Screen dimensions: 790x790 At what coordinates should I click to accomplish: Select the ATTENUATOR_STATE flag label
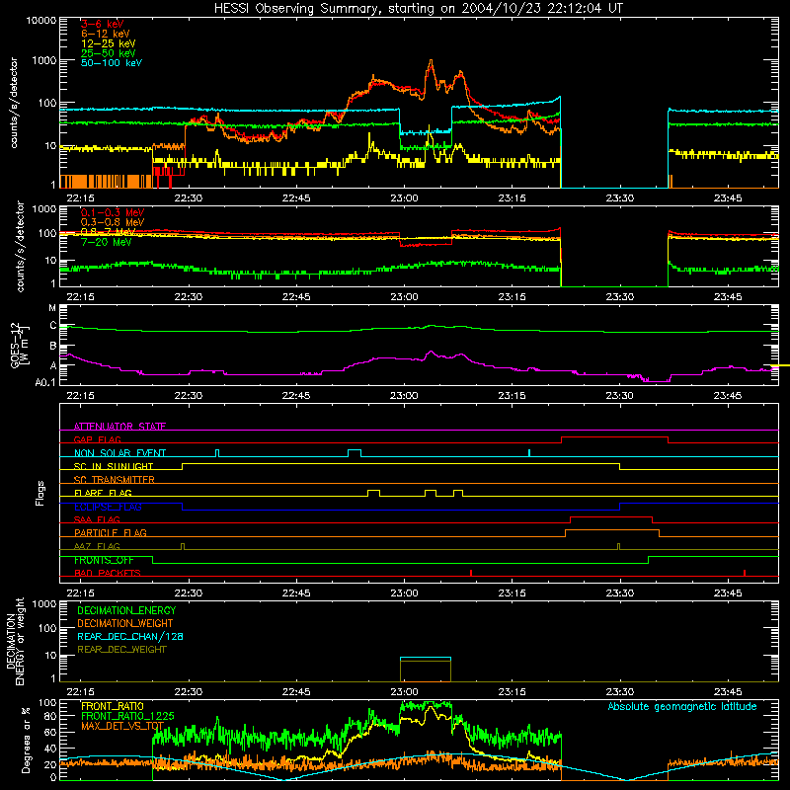click(x=119, y=427)
